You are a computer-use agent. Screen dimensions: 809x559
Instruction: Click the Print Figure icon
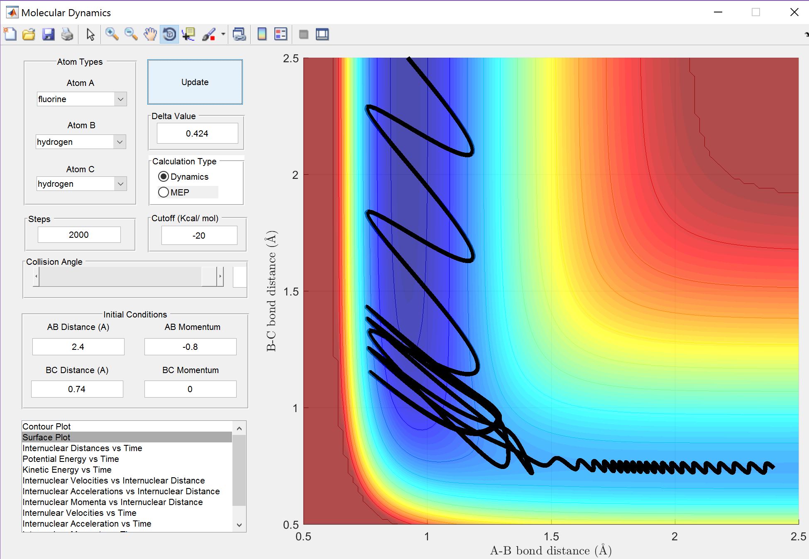67,34
